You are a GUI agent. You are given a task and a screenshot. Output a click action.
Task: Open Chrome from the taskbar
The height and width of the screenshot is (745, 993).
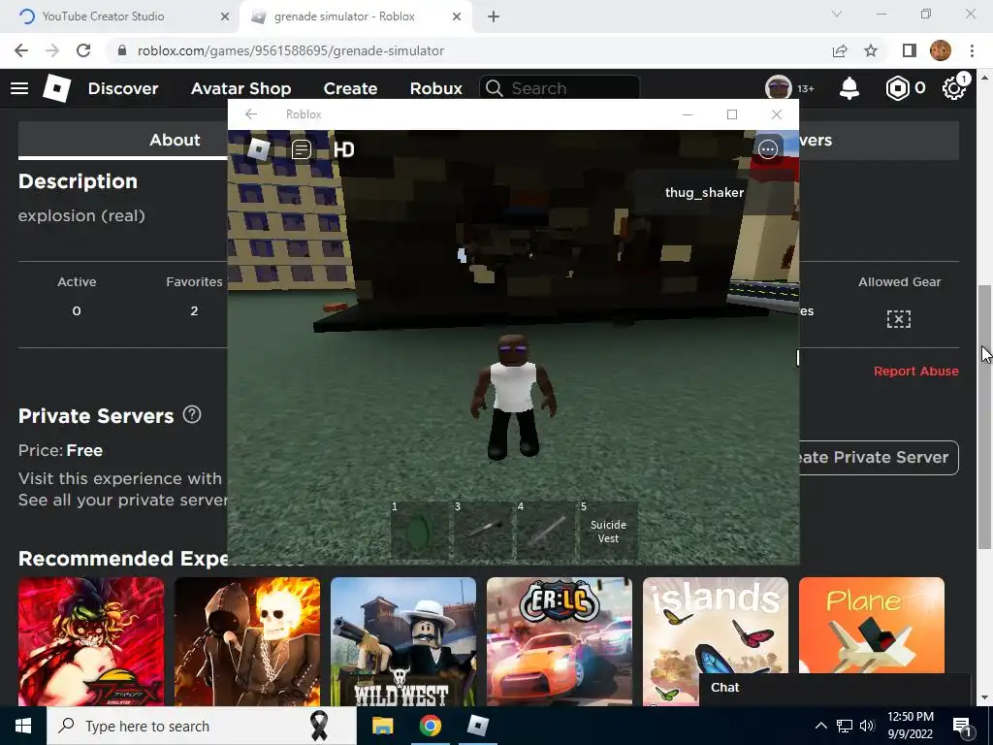430,726
